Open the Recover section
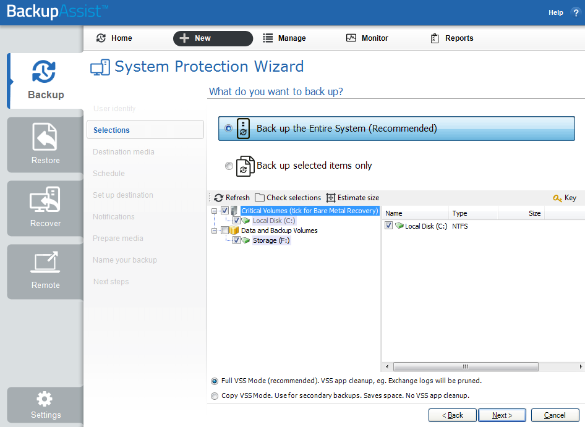This screenshot has height=427, width=585. [46, 208]
